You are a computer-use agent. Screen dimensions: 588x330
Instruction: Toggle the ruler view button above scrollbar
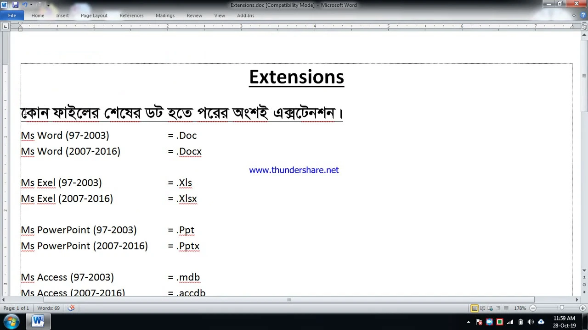point(584,27)
